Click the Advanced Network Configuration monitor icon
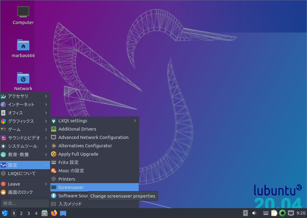The image size is (307, 218). click(x=54, y=137)
